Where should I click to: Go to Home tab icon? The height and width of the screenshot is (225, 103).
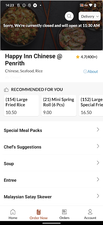coord(13,212)
